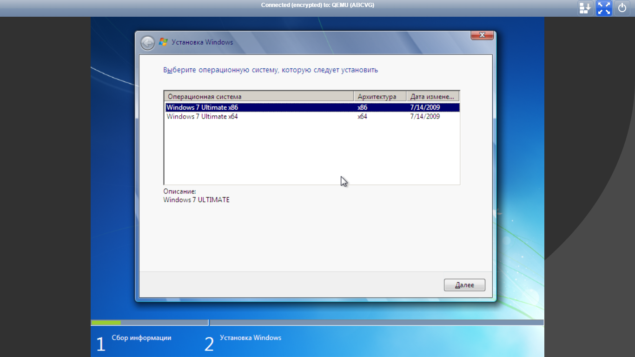
Task: Open the VNC extra keys panel icon
Action: point(585,8)
